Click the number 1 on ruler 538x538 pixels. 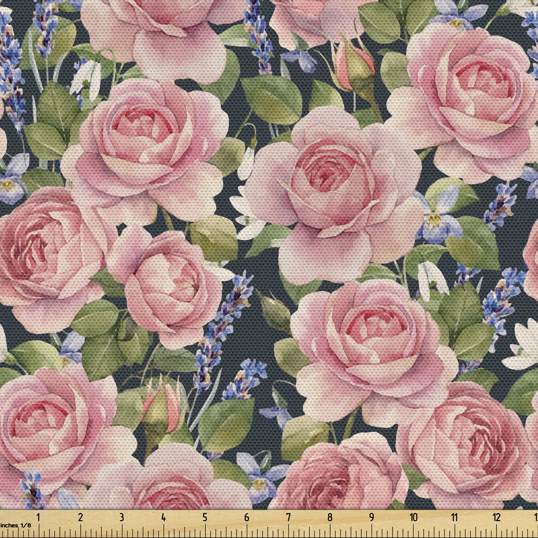click(38, 517)
